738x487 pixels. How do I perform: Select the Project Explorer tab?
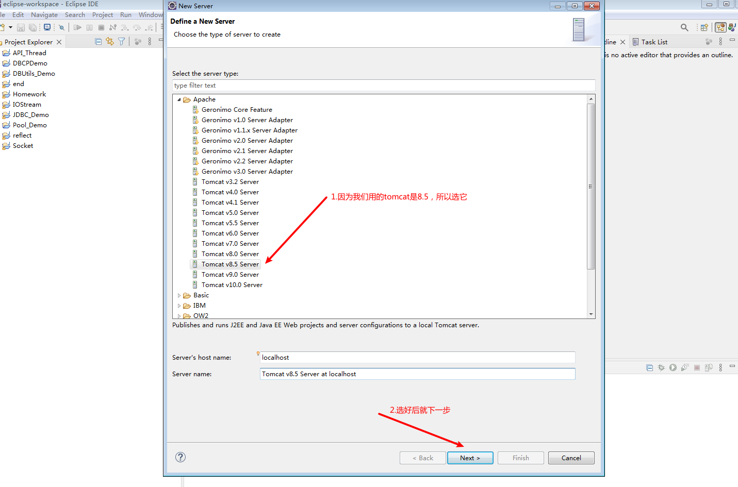click(28, 42)
